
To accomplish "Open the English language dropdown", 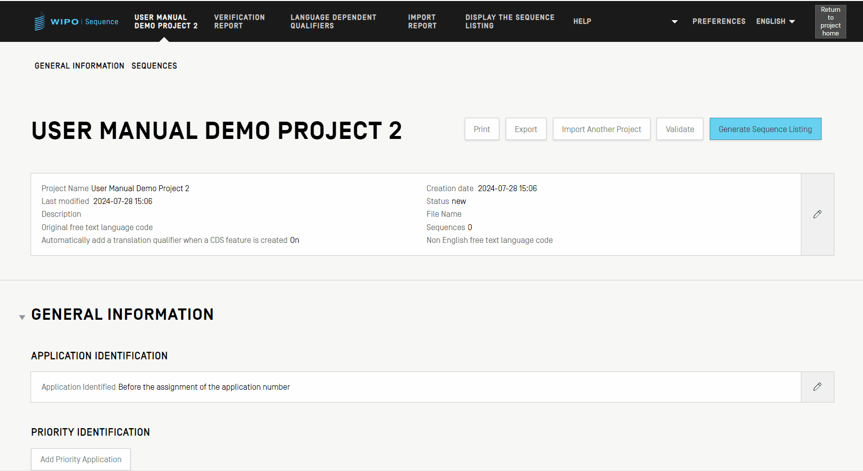I will pos(775,22).
